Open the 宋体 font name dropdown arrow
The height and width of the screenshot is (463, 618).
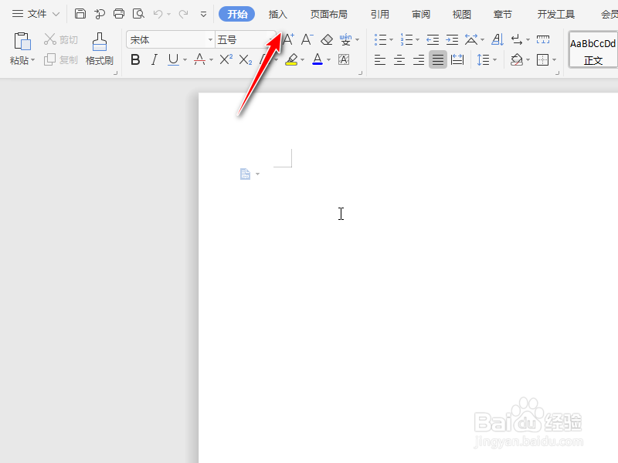click(x=210, y=40)
